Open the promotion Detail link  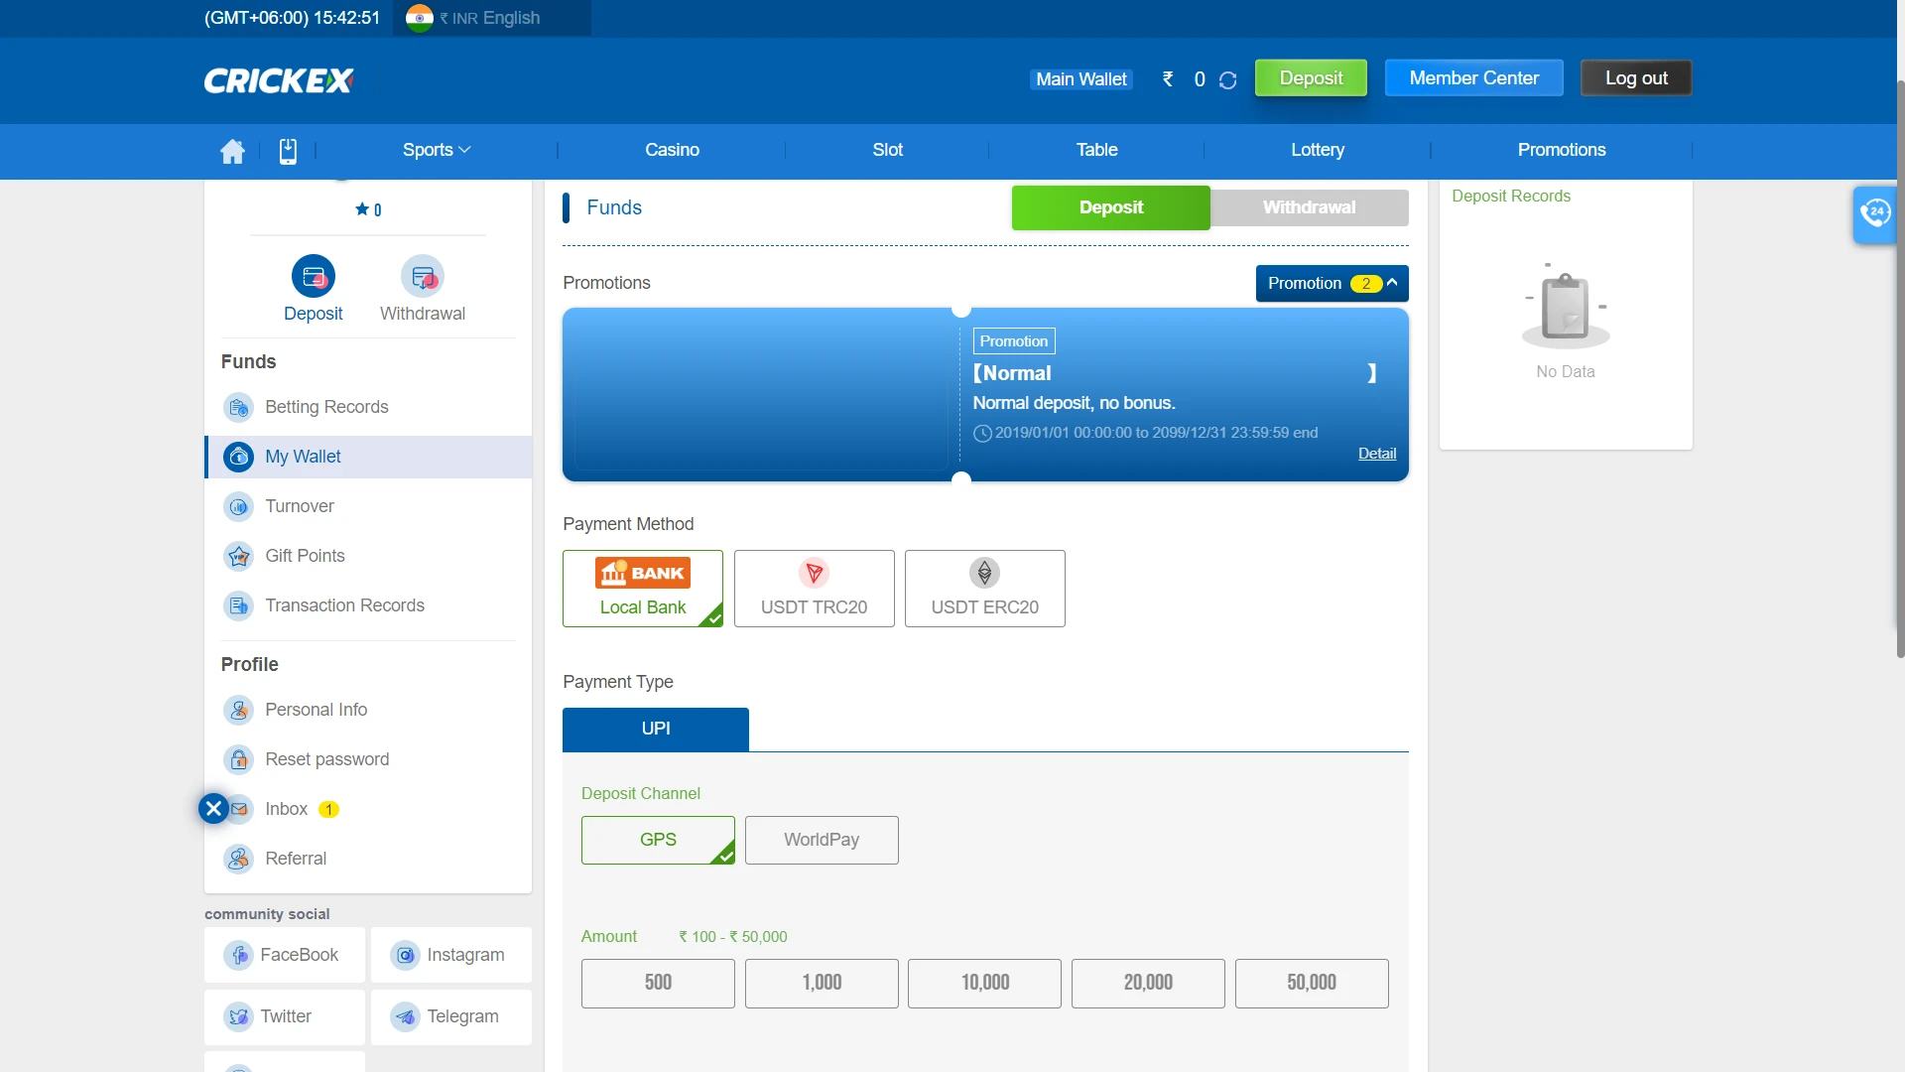coord(1377,454)
